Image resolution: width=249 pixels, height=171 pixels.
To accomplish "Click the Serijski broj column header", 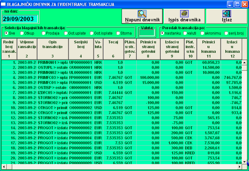I will click(81, 49).
